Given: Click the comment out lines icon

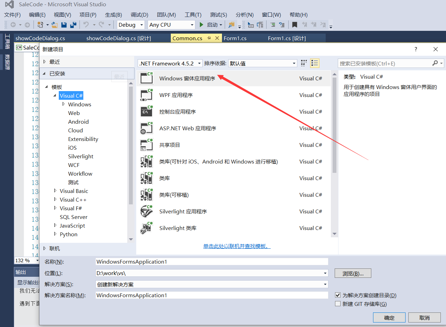Looking at the screenshot, I should (x=273, y=25).
